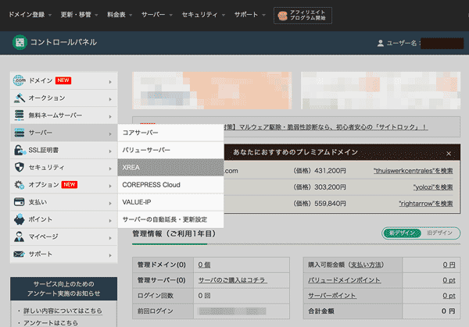
Task: Expand the サポート sidebar arrow
Action: [110, 255]
